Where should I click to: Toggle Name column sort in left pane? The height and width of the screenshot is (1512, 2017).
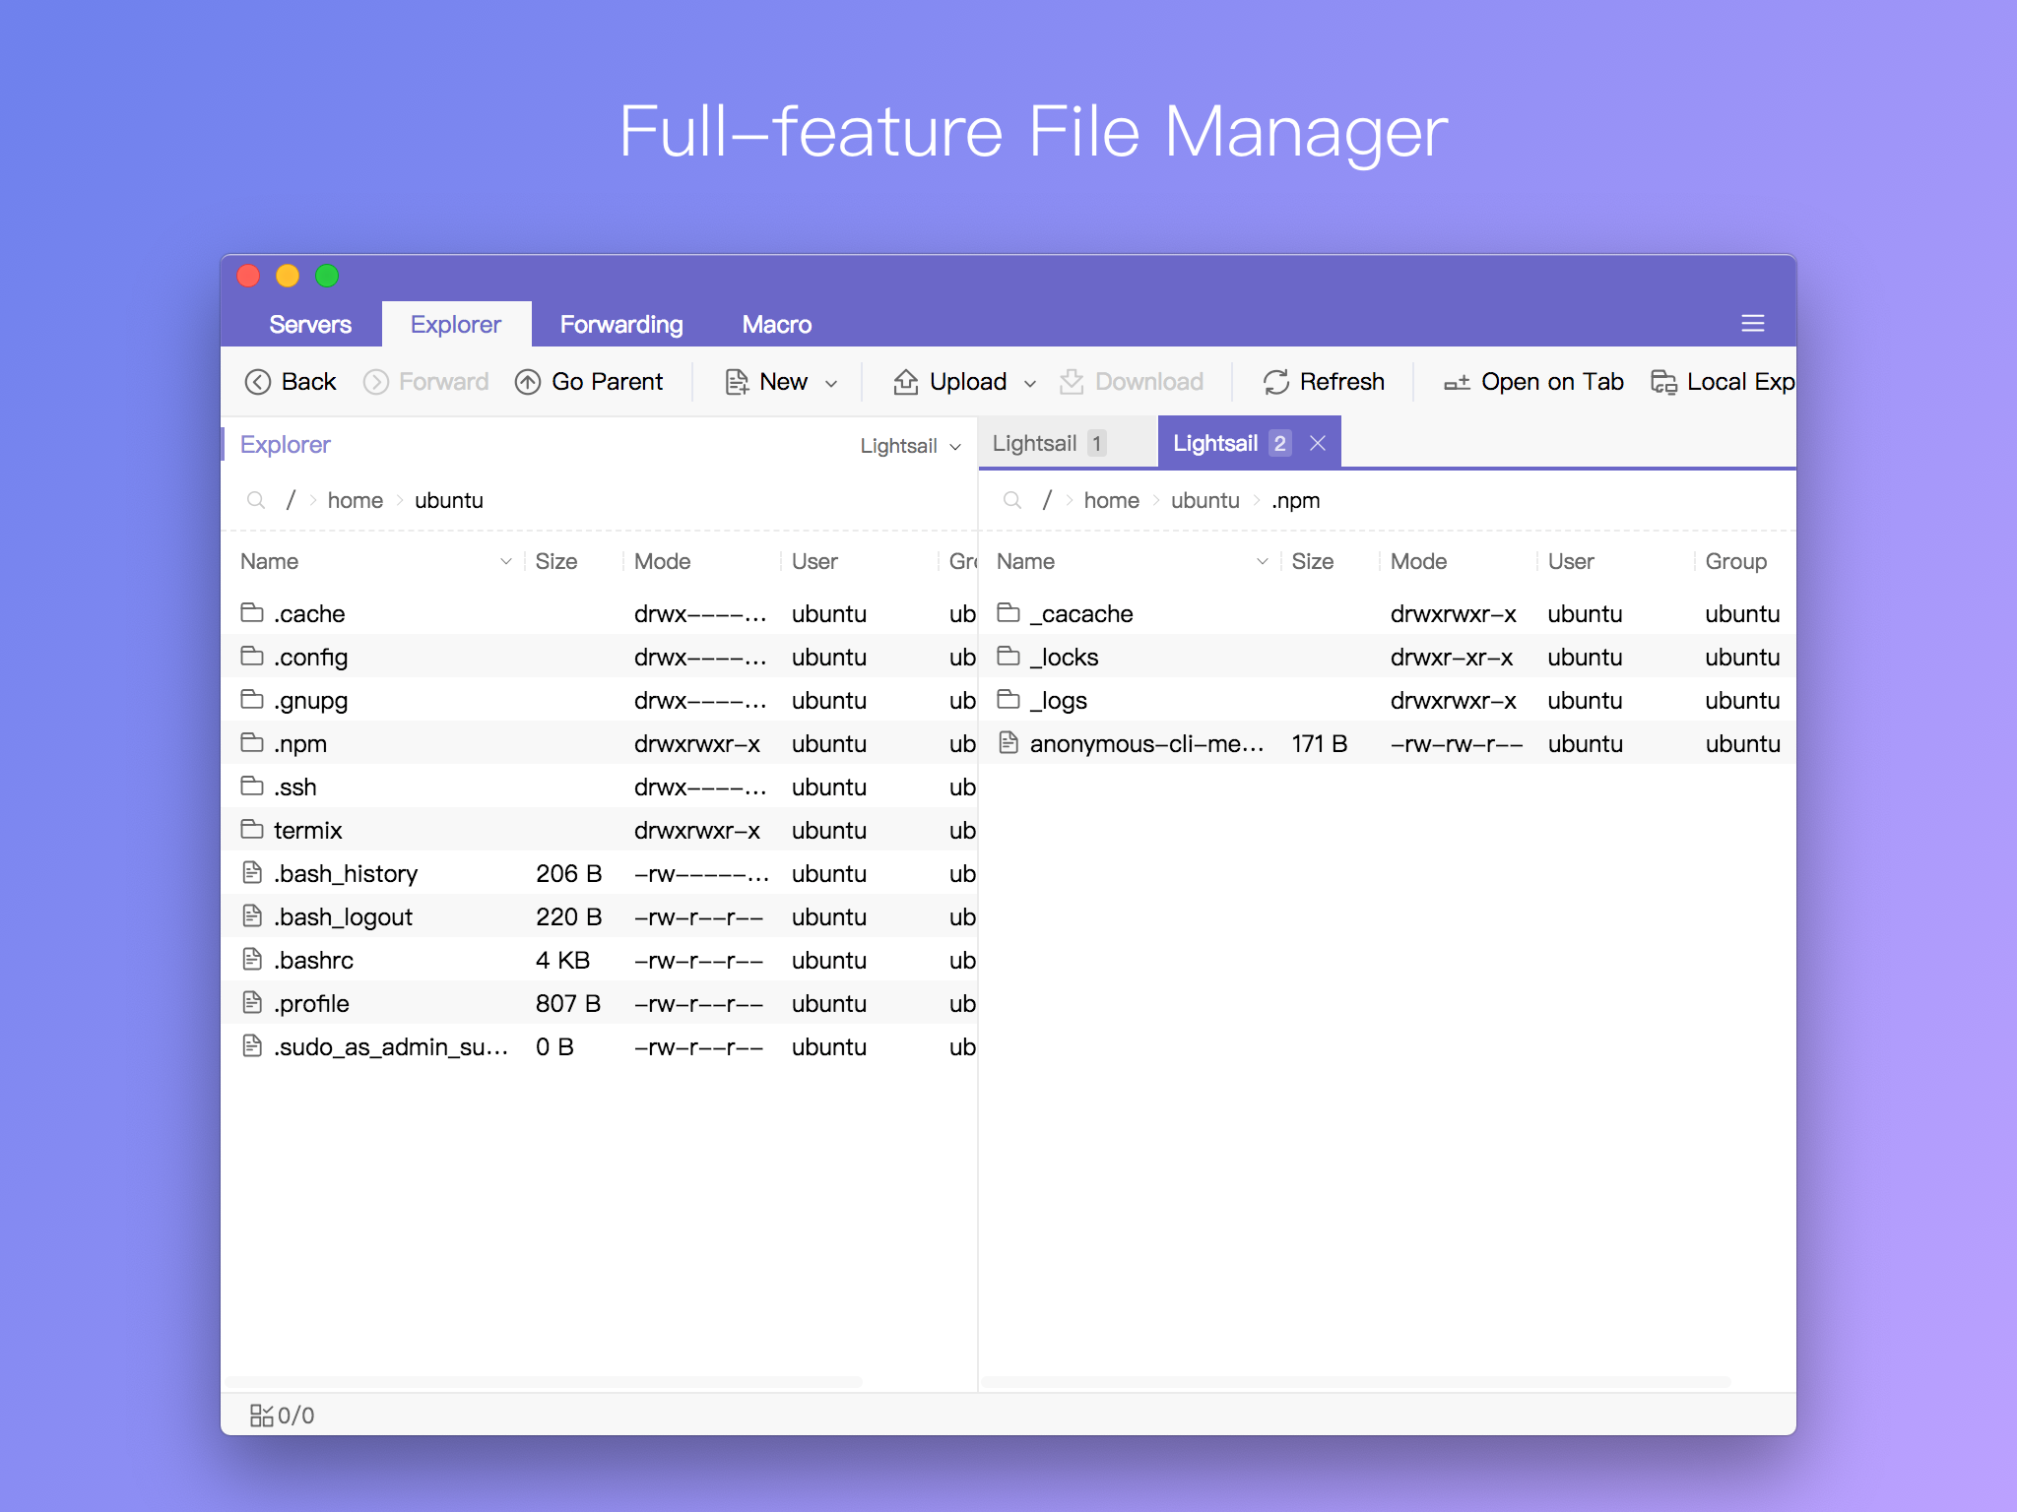coord(506,561)
